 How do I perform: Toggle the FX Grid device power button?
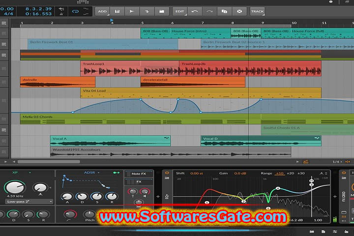[344, 173]
